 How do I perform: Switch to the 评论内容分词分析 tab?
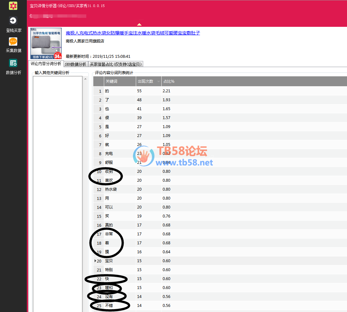tap(46, 64)
